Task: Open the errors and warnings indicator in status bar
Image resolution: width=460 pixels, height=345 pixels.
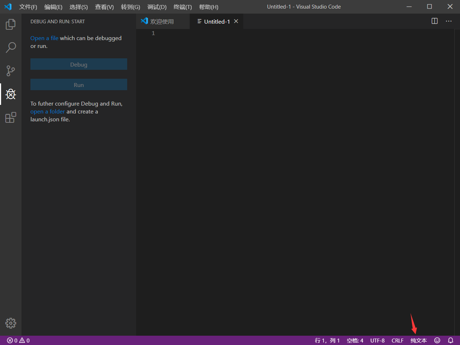Action: pos(18,340)
